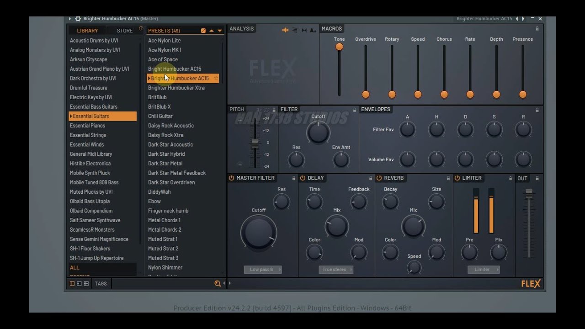Screen dimensions: 585x329
Task: Click the pitch bend slider
Action: [255, 143]
